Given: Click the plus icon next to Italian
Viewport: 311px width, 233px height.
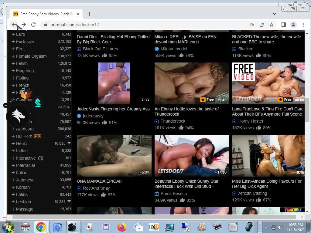Looking at the screenshot, I should (x=13, y=173).
